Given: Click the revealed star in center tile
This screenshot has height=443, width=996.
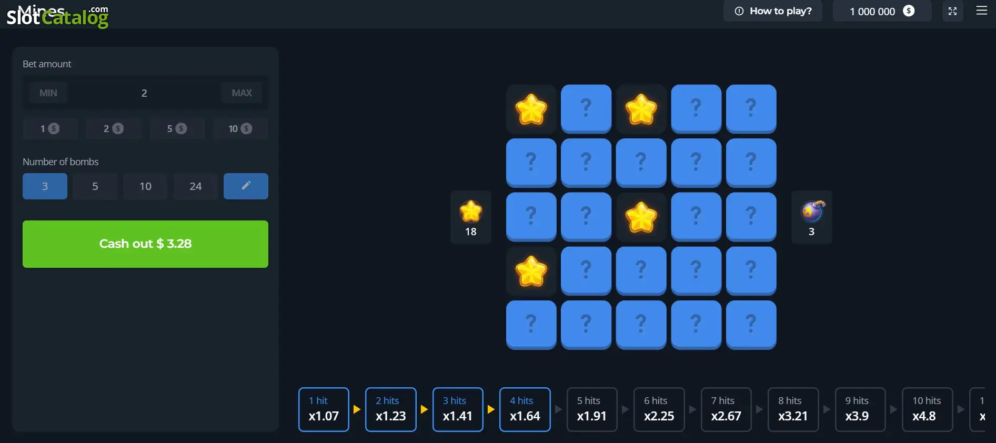Looking at the screenshot, I should click(x=641, y=217).
